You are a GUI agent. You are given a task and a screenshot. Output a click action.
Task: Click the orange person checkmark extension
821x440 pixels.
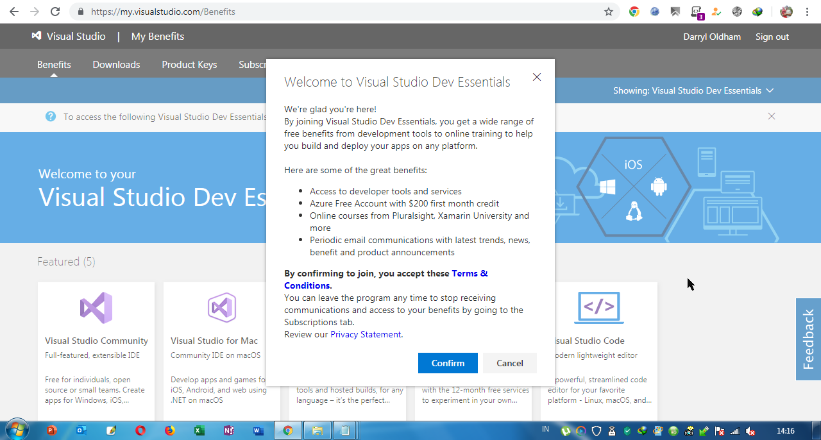pos(716,12)
